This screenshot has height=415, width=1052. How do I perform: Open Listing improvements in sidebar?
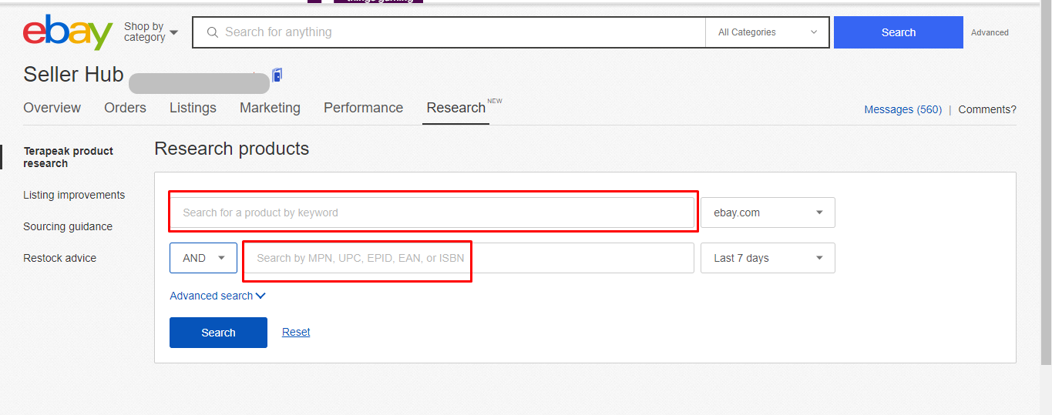pos(74,195)
